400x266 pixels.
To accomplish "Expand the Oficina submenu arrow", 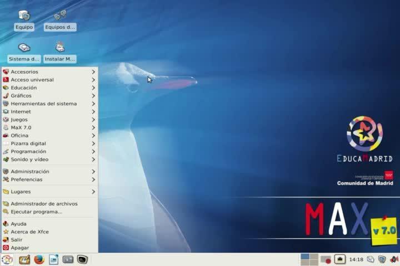I will click(93, 135).
